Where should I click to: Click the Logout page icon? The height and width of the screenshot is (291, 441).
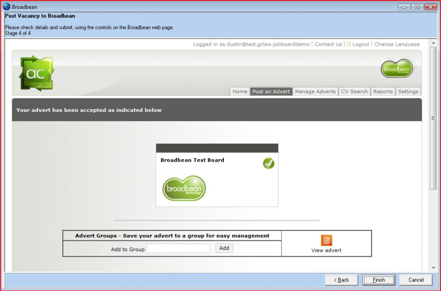tap(348, 44)
